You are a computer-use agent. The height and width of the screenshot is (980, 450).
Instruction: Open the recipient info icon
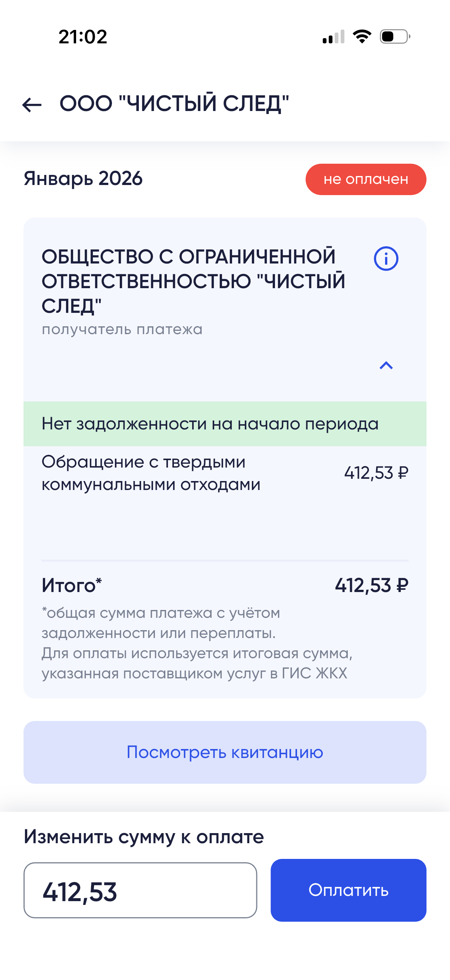386,259
